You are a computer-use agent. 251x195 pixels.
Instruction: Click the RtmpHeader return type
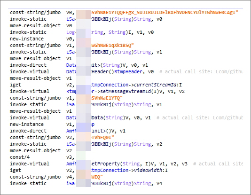[128, 72]
